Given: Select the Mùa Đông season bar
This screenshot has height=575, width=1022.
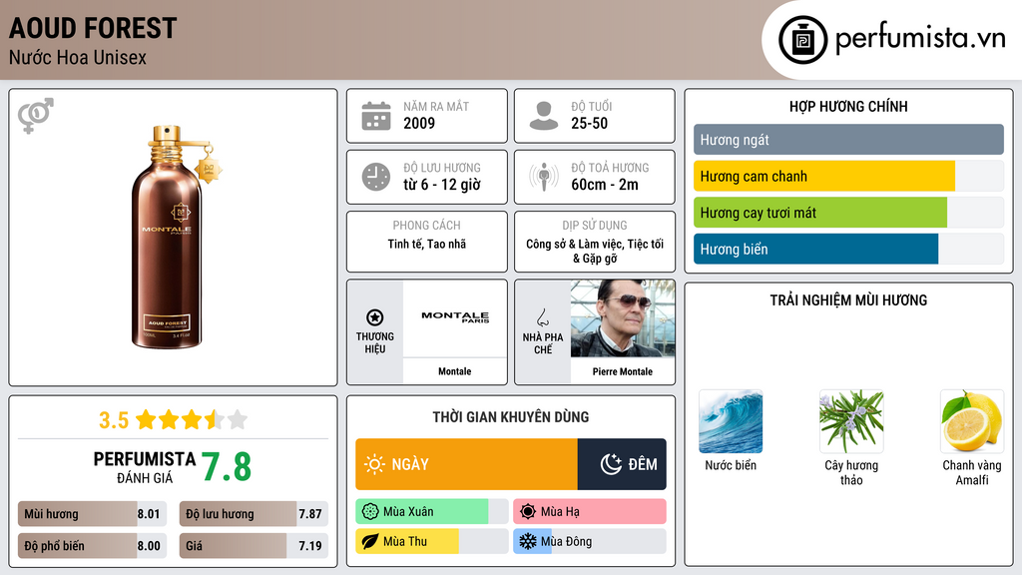Looking at the screenshot, I should (589, 541).
